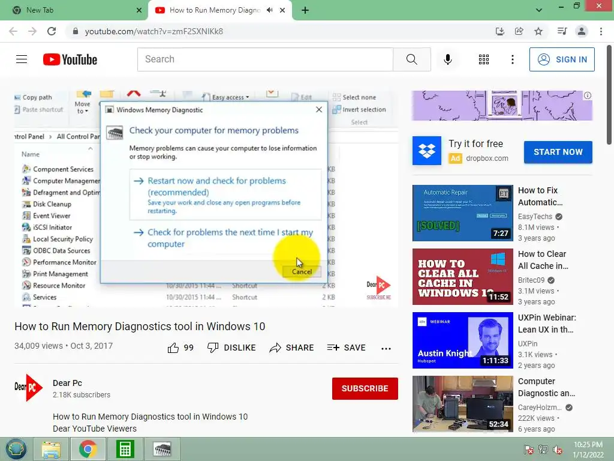Type in the YouTube Search field
614x461 pixels.
click(x=265, y=59)
